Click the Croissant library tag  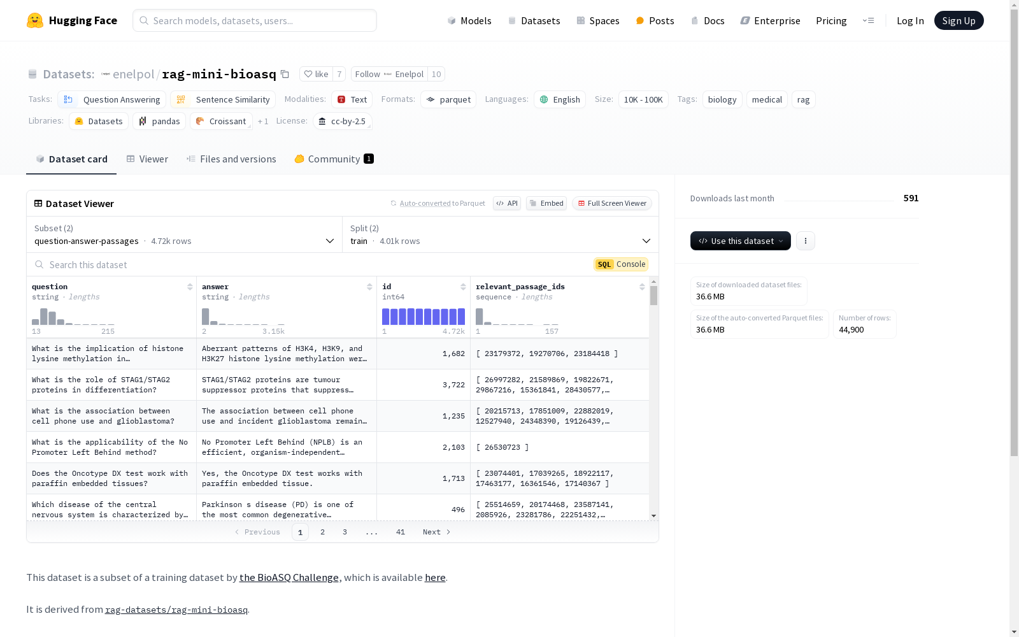(x=221, y=121)
